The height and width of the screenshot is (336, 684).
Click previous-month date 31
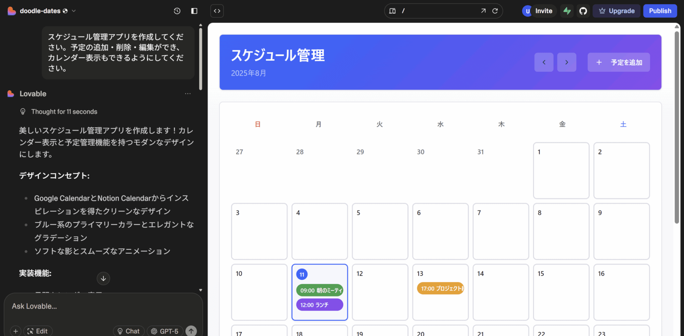481,152
